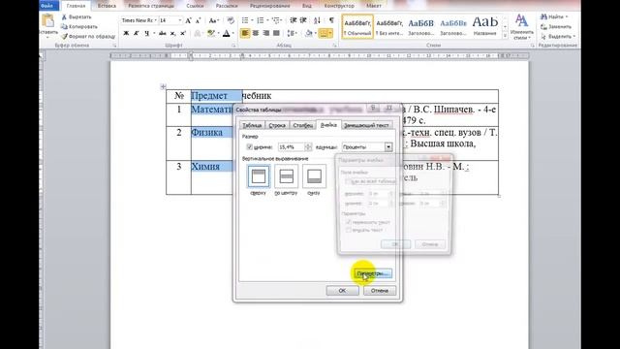Screen dimensions: 620x349
Task: Open the Select (Выделить) dropdown
Action: point(558,37)
